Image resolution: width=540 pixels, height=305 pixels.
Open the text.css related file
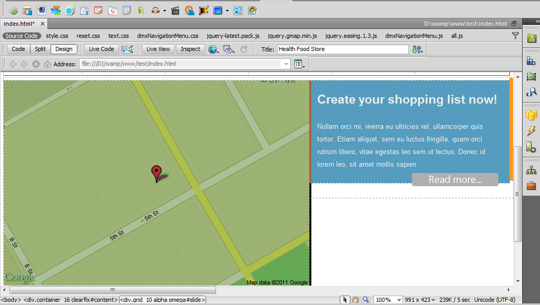click(x=119, y=36)
